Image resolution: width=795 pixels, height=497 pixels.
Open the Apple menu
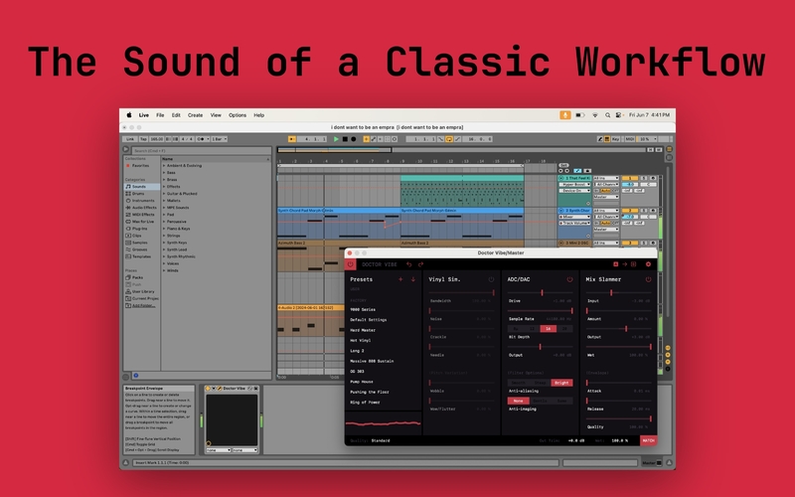[129, 115]
